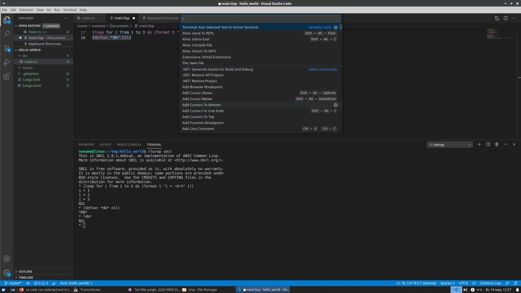Open the Extensions view icon
Viewport: 521px width, 293px height.
pos(7,77)
